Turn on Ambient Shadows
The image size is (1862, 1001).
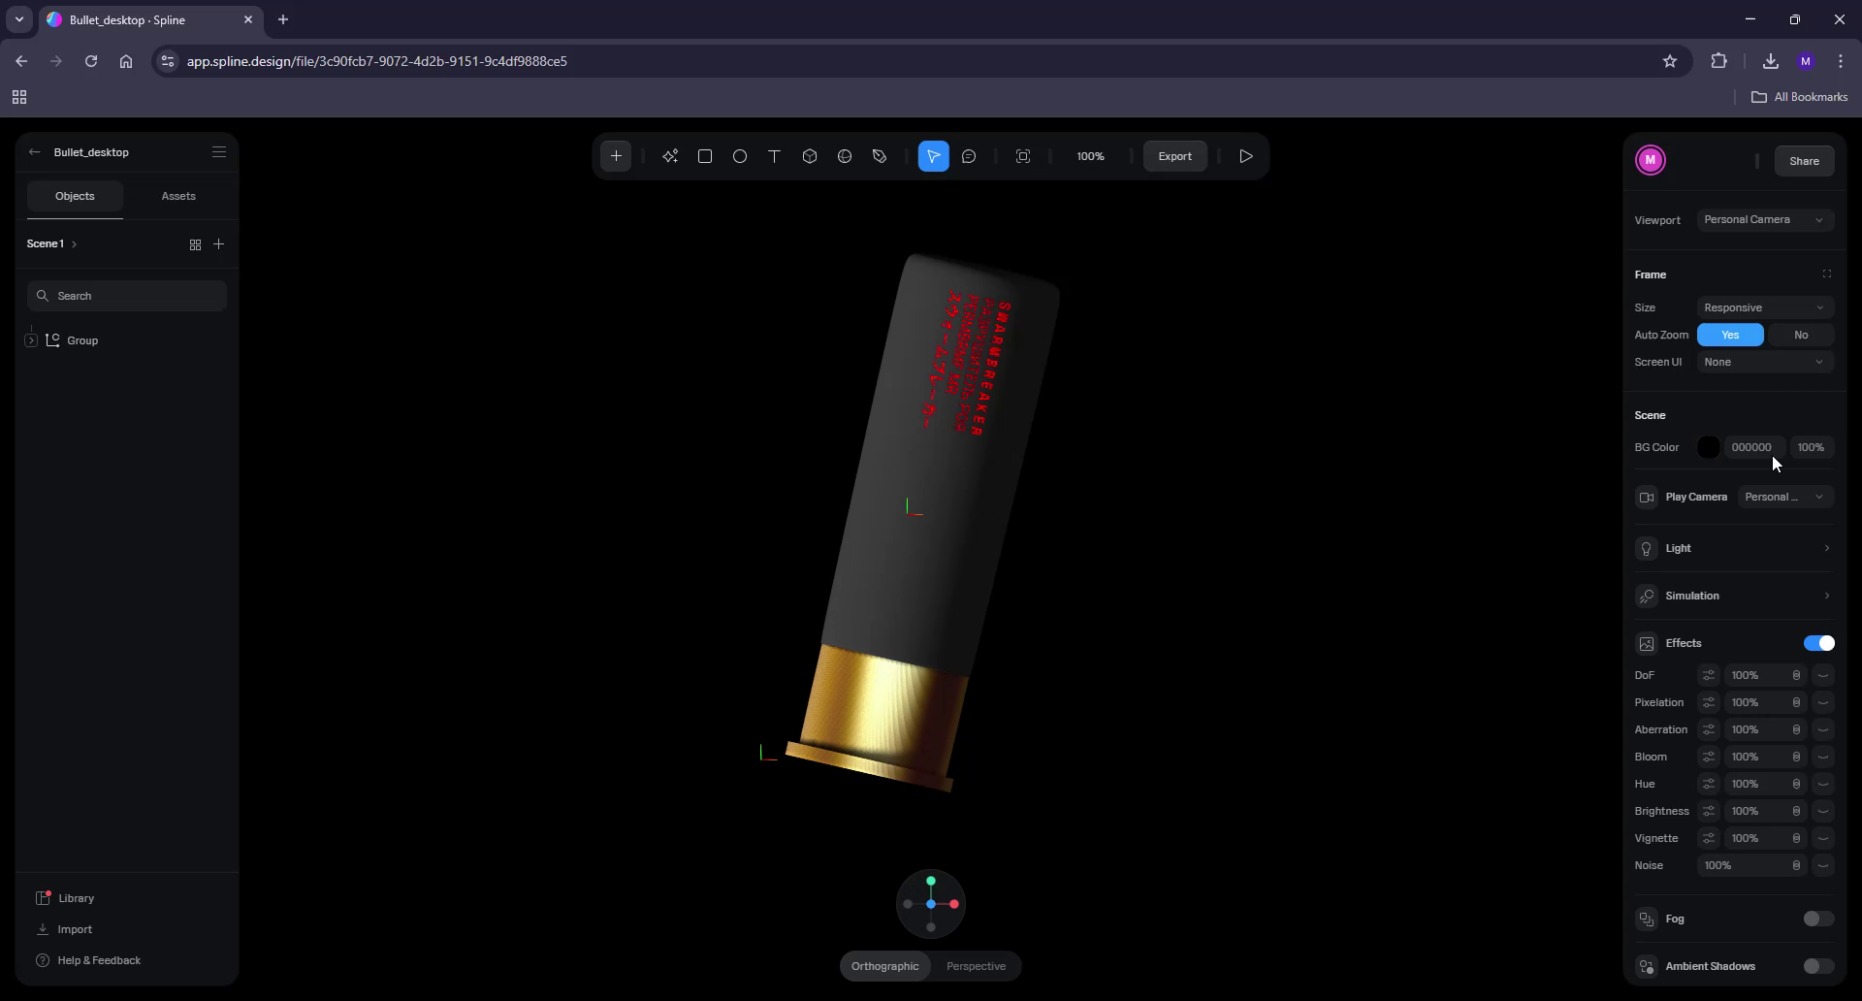point(1817,966)
